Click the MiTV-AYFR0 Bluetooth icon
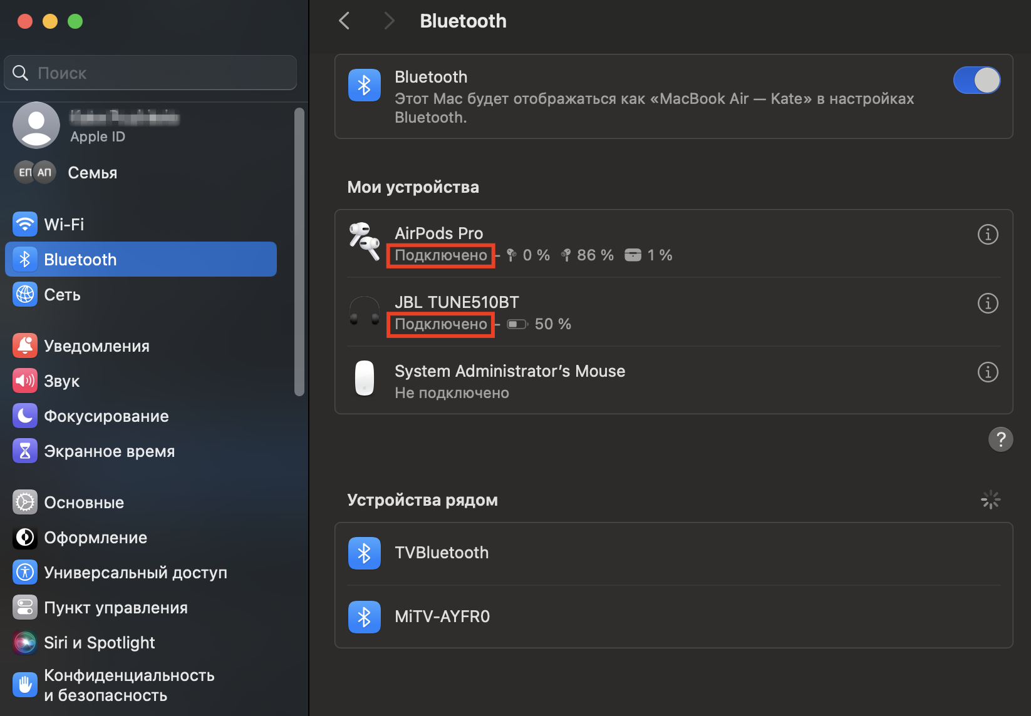The image size is (1031, 716). pos(365,617)
